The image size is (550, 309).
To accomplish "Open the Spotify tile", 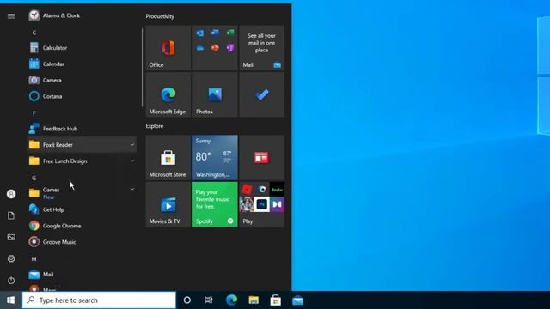I will click(x=215, y=204).
